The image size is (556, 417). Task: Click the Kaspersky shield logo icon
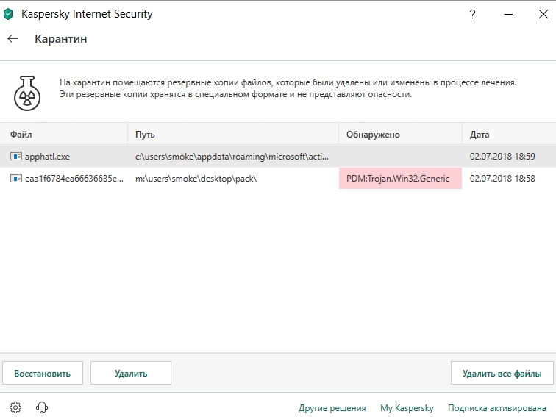9,14
